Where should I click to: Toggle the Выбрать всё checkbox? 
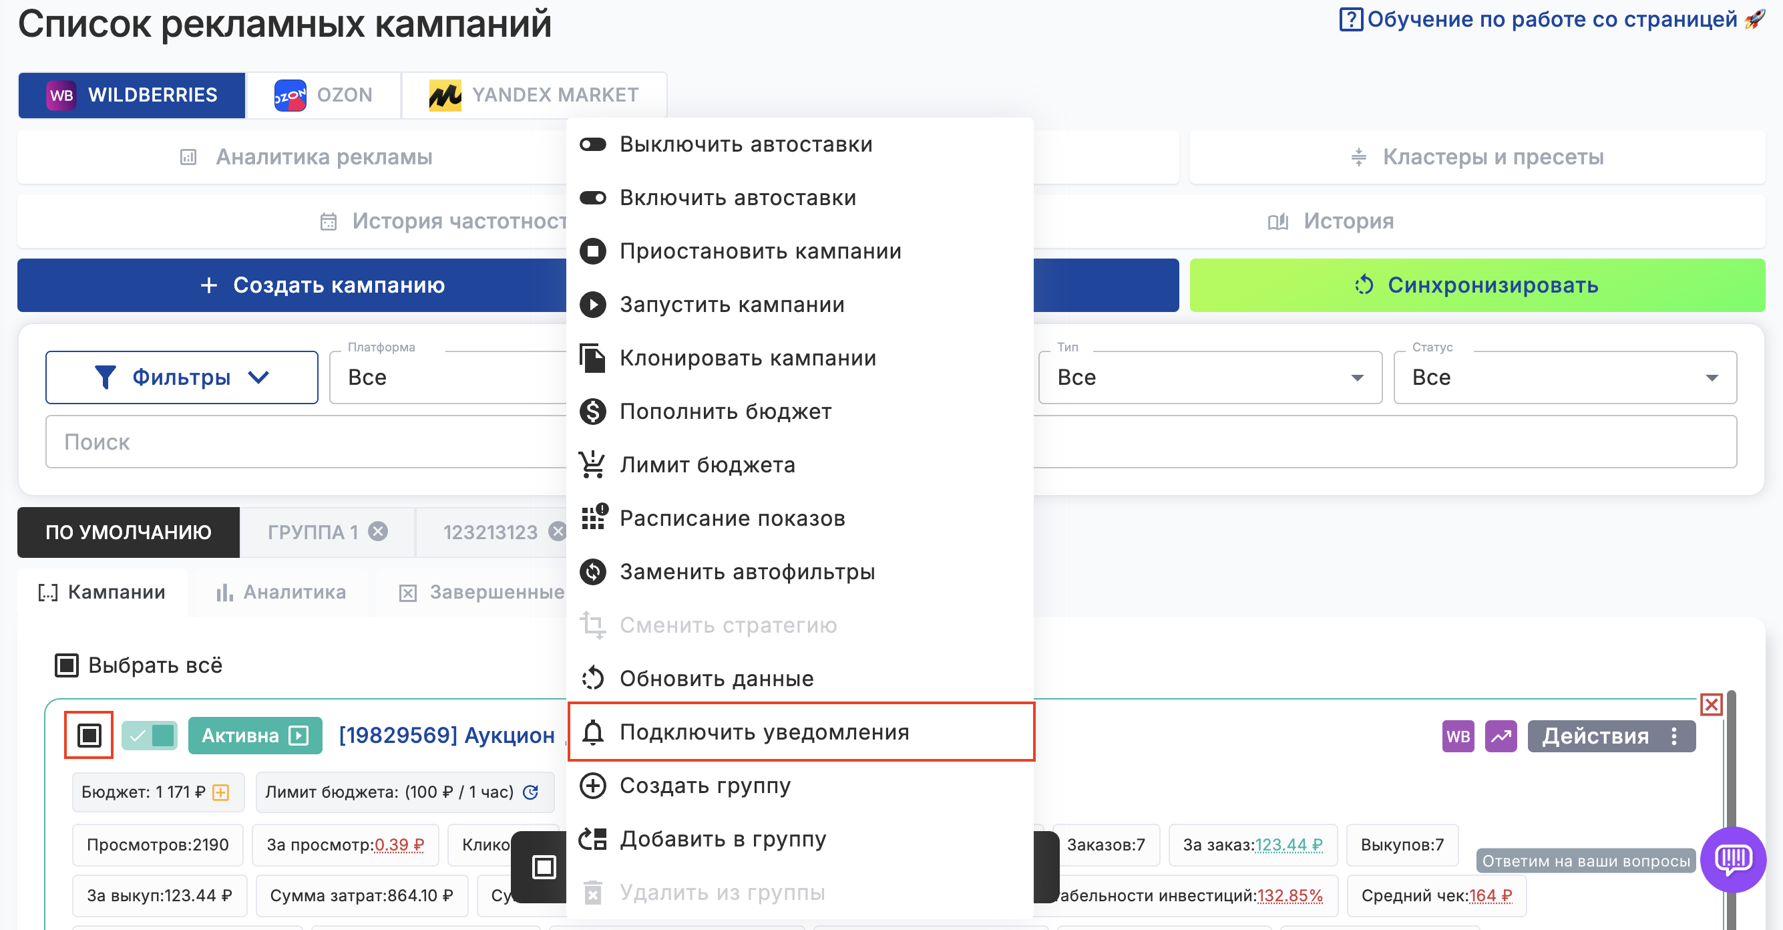[67, 665]
